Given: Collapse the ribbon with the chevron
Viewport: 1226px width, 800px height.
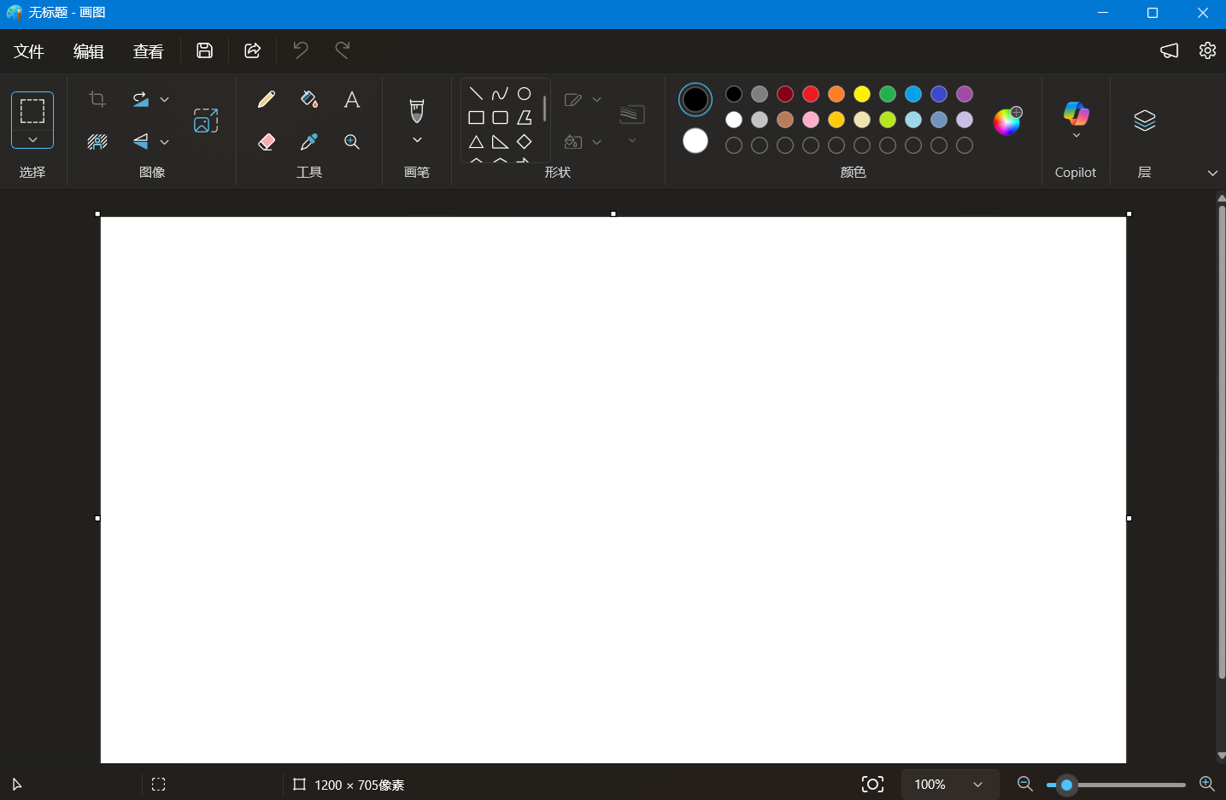Looking at the screenshot, I should pyautogui.click(x=1212, y=173).
